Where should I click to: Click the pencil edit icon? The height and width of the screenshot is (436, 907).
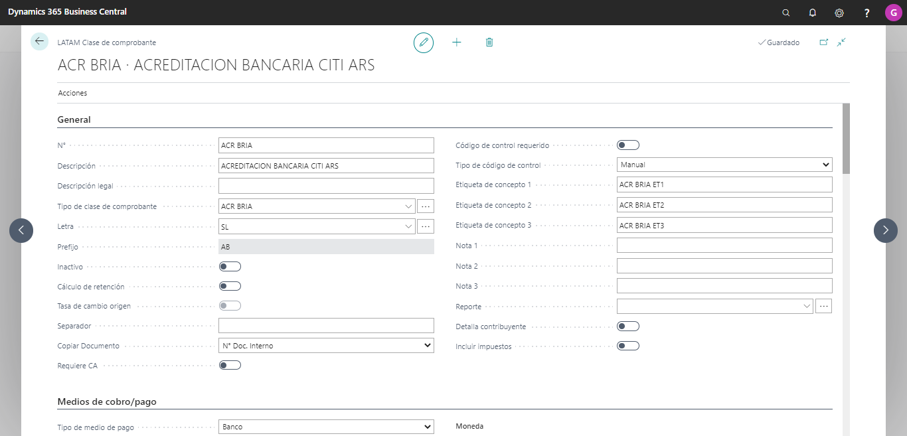pyautogui.click(x=423, y=42)
